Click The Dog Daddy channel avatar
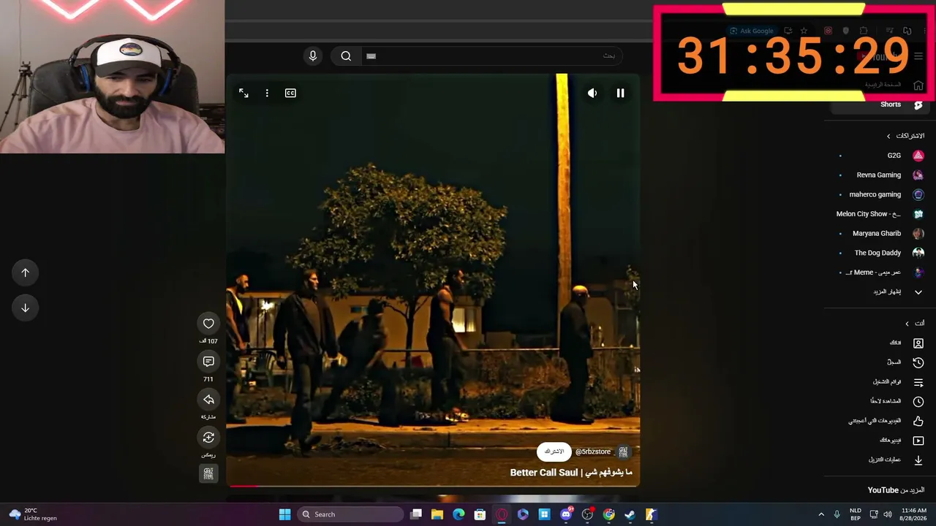 [918, 253]
